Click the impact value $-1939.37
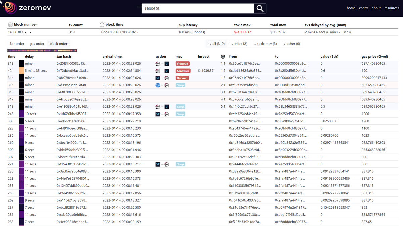Viewport: 403px width, 226px height. pos(206,71)
